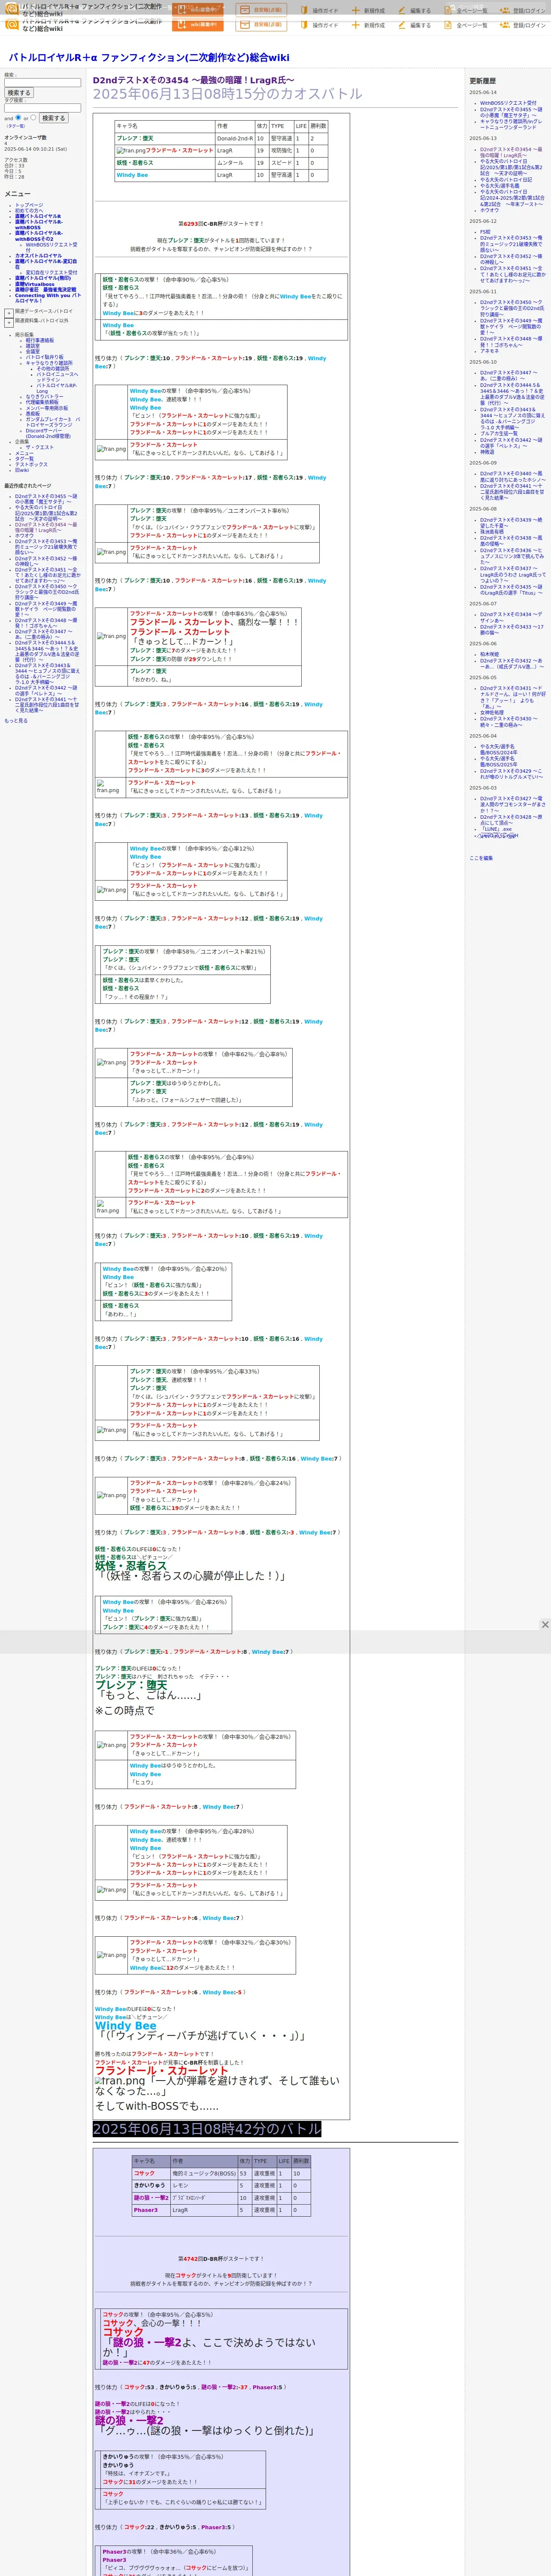Click Windy Bee in the character table
551x2576 pixels.
(x=132, y=175)
